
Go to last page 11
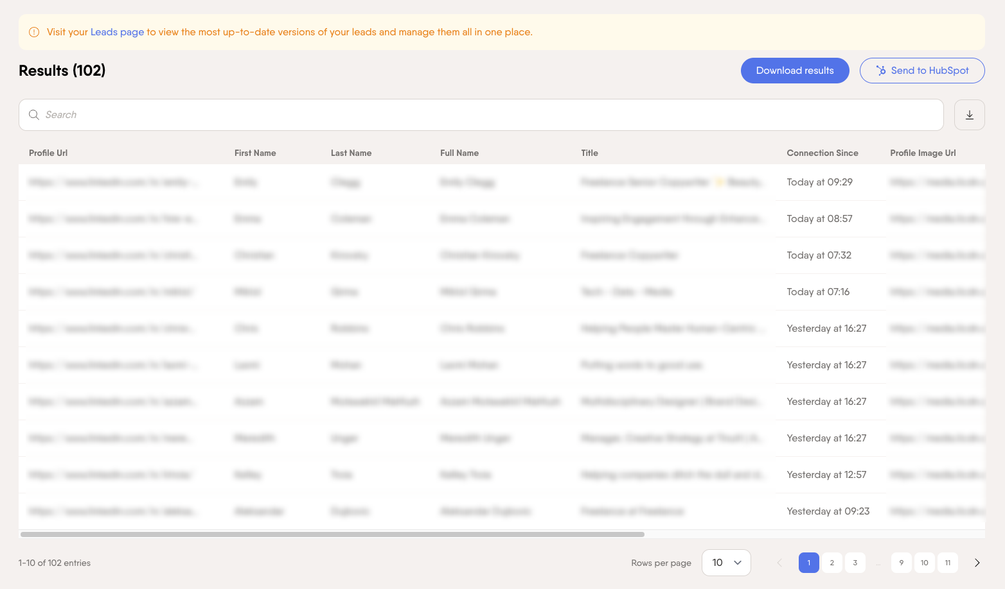pos(947,563)
